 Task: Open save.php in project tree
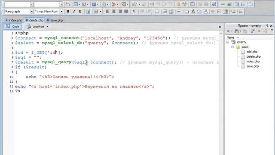pyautogui.click(x=252, y=66)
